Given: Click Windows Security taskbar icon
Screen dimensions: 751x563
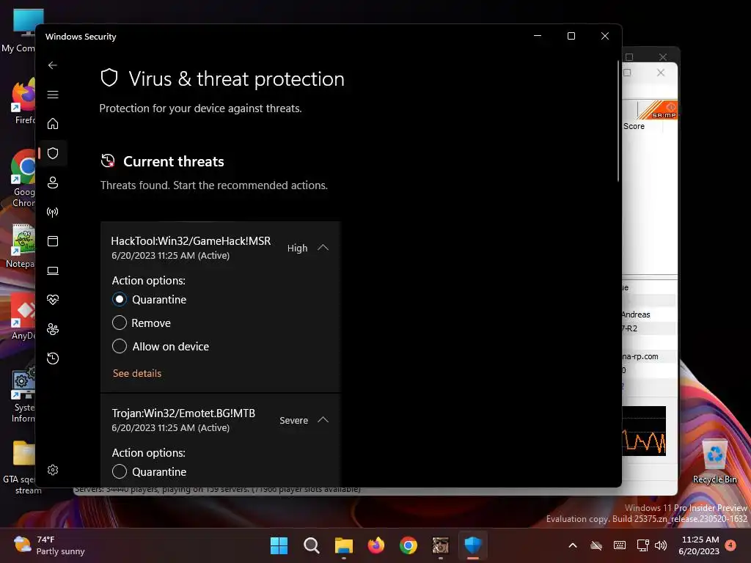Looking at the screenshot, I should tap(473, 545).
